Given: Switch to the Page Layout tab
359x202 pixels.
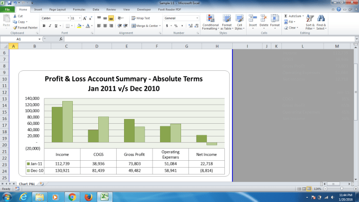Looking at the screenshot, I should pos(58,10).
